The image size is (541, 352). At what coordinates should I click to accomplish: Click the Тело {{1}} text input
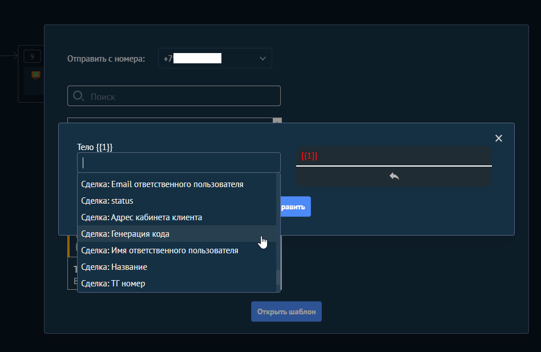[x=179, y=163]
